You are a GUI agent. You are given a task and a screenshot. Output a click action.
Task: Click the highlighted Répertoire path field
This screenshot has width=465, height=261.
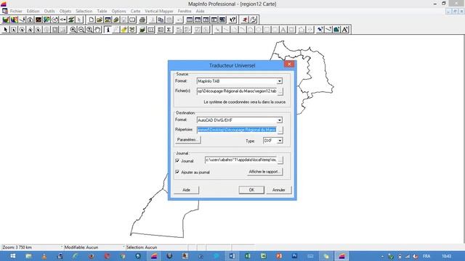tap(237, 130)
